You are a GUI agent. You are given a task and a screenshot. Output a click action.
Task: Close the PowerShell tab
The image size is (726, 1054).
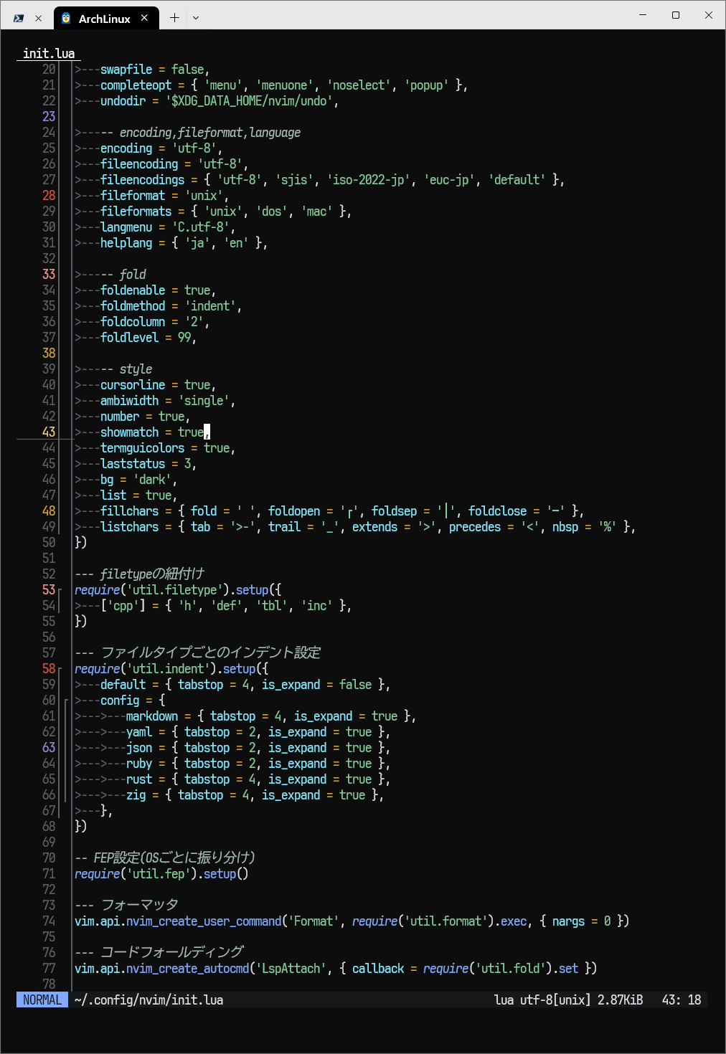click(39, 18)
